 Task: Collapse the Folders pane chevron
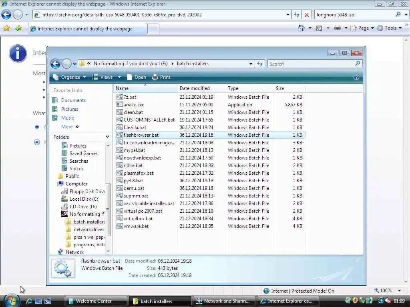(107, 137)
